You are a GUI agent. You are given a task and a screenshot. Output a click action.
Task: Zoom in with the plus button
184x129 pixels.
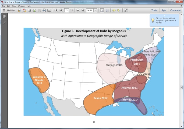coord(83,10)
